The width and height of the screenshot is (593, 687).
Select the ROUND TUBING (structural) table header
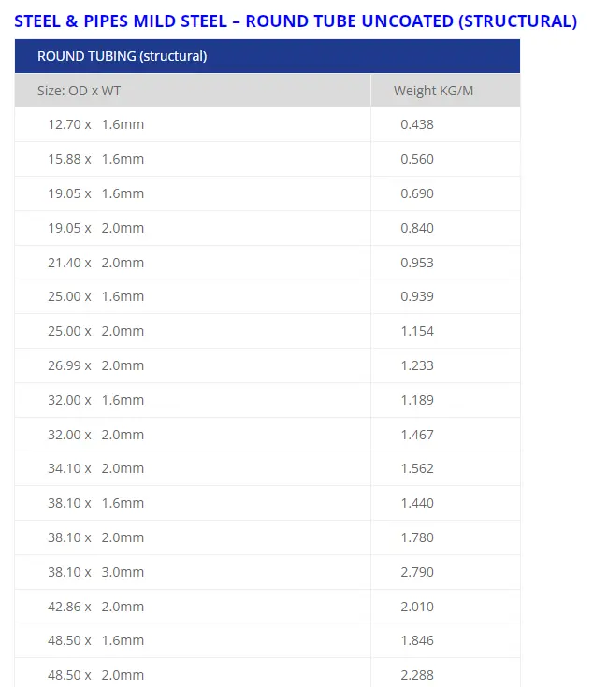point(268,56)
